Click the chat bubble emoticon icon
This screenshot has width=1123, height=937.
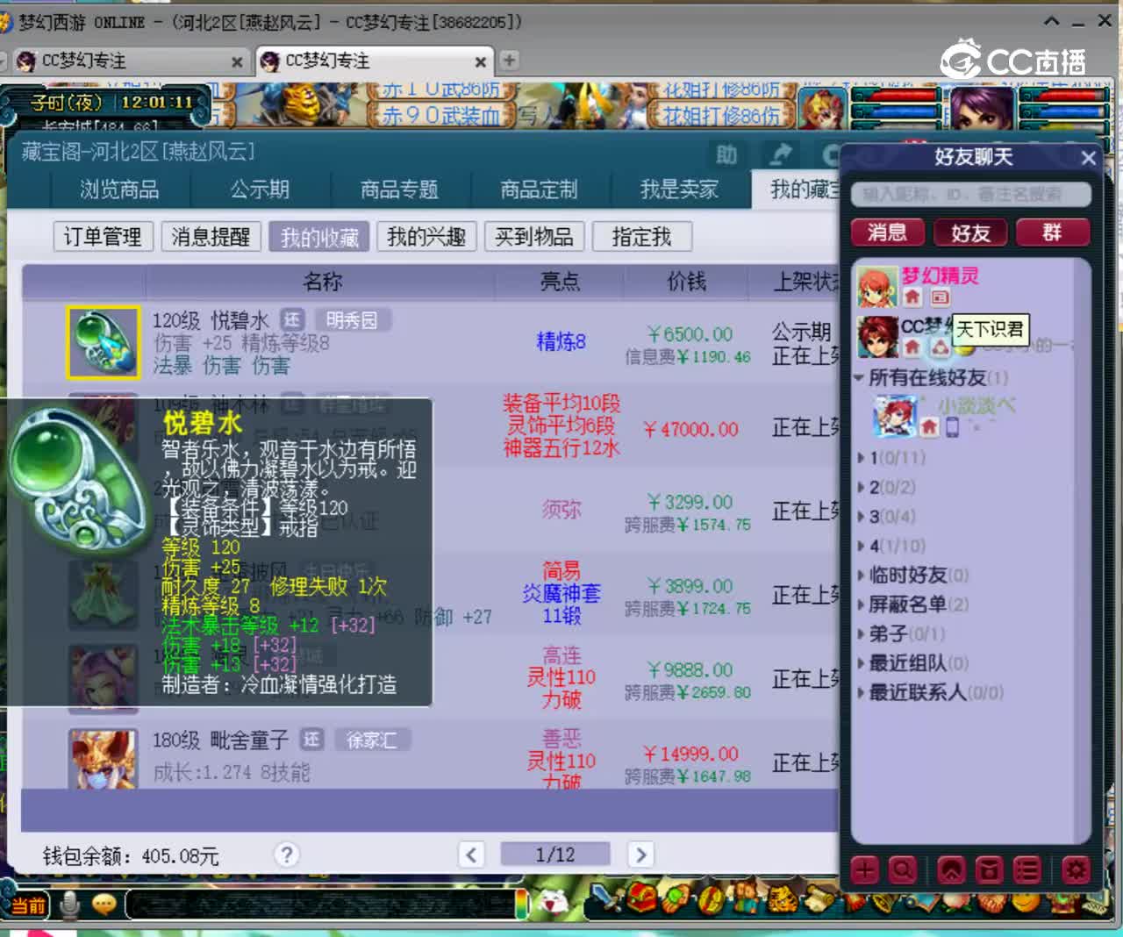[x=104, y=905]
